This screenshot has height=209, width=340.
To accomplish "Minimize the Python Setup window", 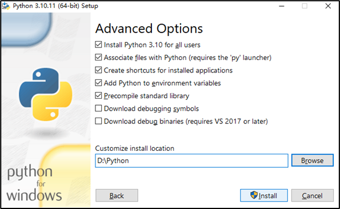I will 282,6.
